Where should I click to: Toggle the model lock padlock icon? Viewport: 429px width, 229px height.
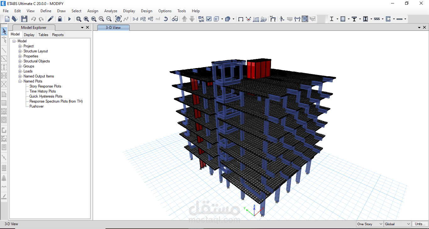[x=60, y=19]
